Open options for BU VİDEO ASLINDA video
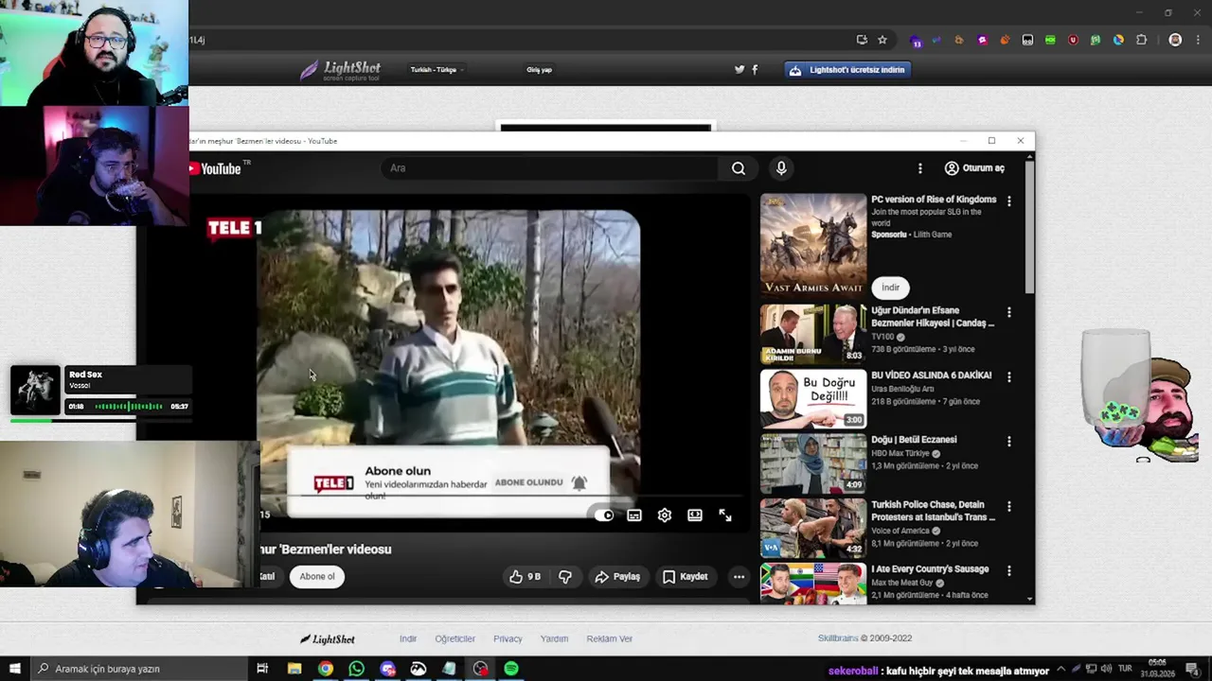 (x=1009, y=376)
